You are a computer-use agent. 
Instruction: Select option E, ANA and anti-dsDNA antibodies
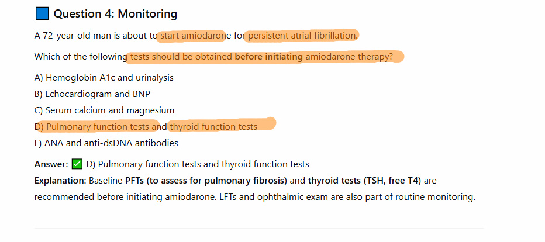click(x=106, y=143)
